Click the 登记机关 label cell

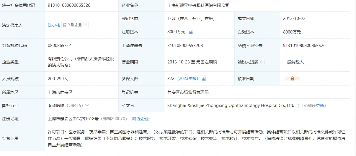coord(141,92)
